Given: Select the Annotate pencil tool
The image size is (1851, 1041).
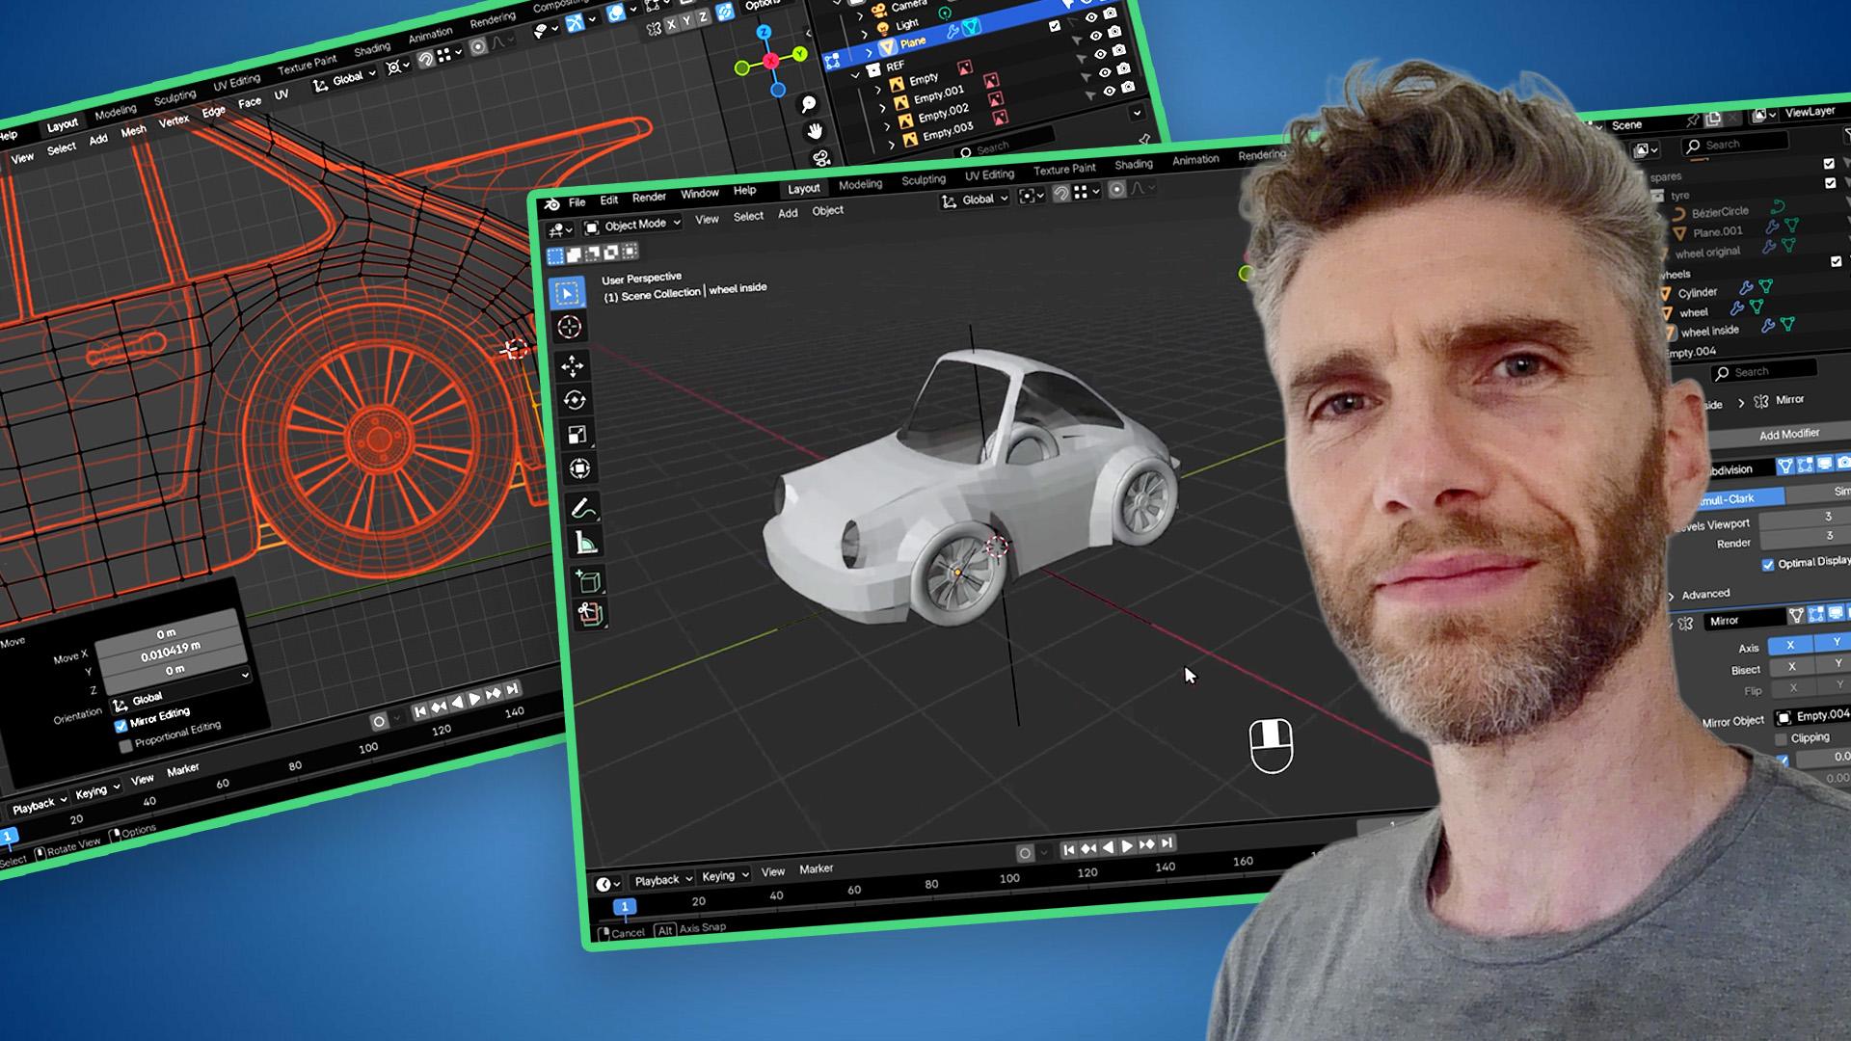Looking at the screenshot, I should [581, 508].
